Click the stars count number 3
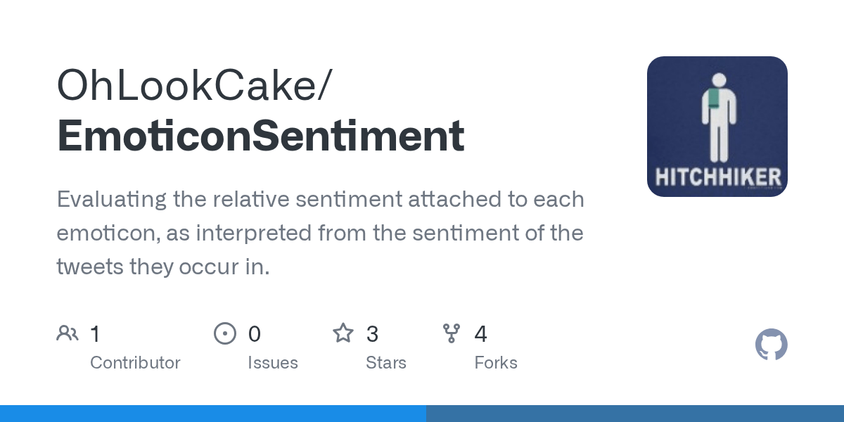Screen dimensions: 844x422 tap(372, 333)
